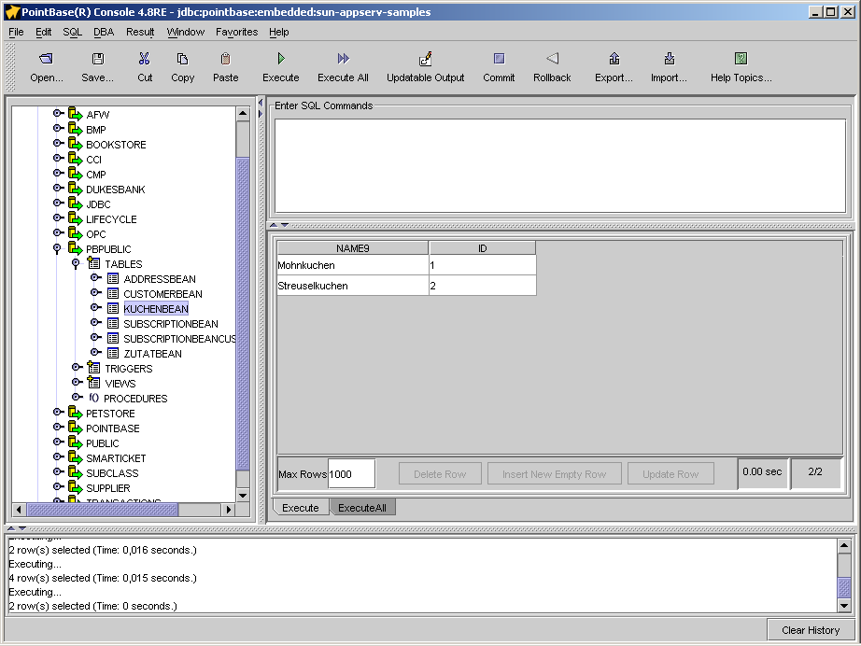Switch to the Execute result tab
861x646 pixels.
pos(301,508)
